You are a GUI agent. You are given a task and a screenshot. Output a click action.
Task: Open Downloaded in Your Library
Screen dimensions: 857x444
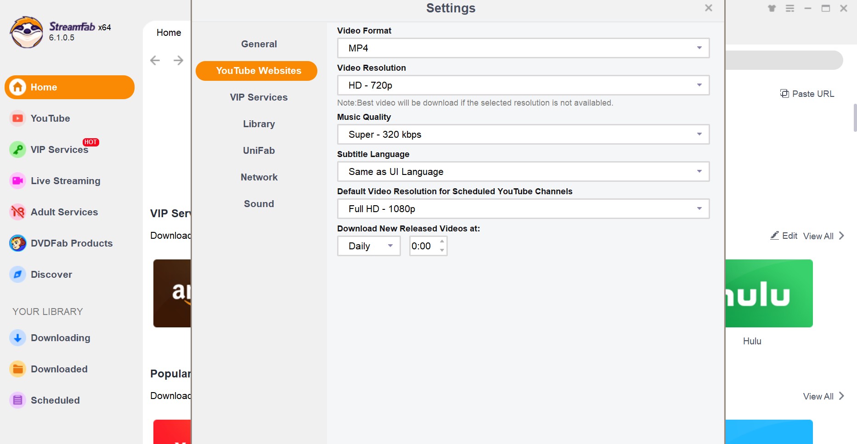[x=69, y=369]
